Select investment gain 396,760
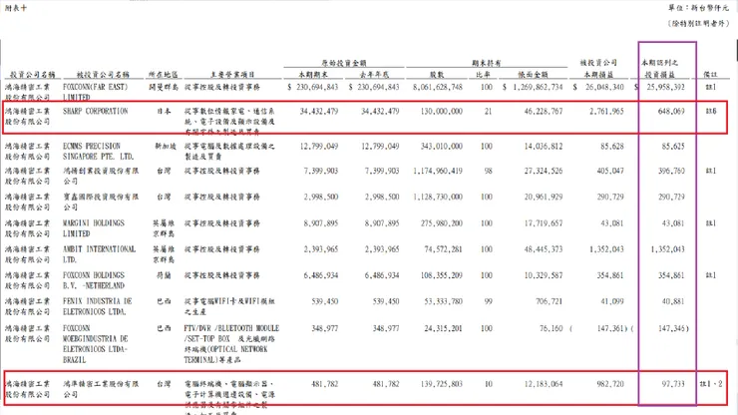Viewport: 738px width, 415px height. point(671,171)
